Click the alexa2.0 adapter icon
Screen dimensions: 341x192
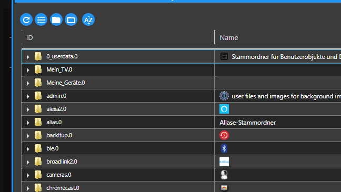224,109
